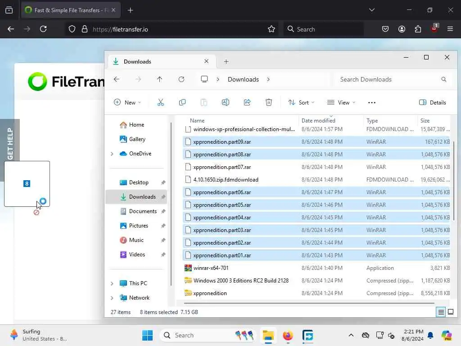This screenshot has width=461, height=346.
Task: Select the file xppronedition.part07.rar
Action: point(316,167)
